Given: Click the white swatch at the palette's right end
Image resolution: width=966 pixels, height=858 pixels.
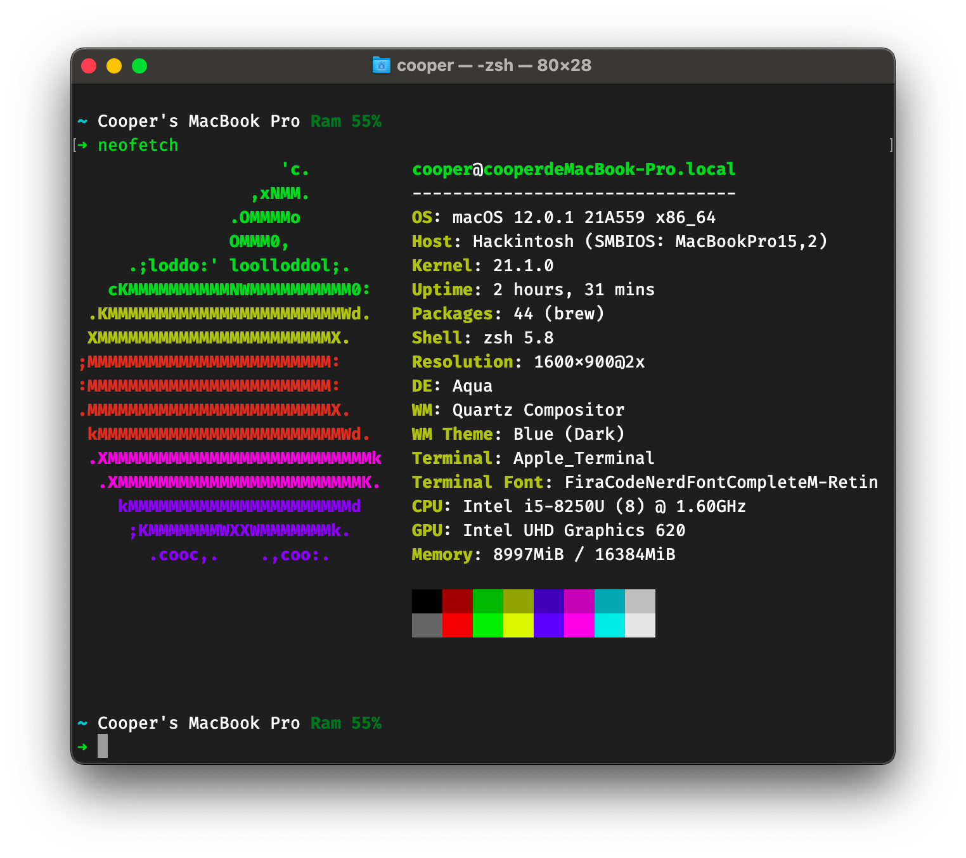Looking at the screenshot, I should pos(640,625).
